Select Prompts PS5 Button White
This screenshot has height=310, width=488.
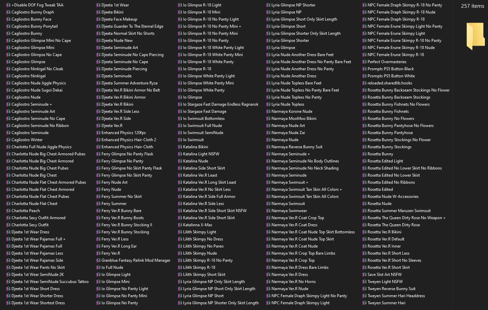(391, 76)
